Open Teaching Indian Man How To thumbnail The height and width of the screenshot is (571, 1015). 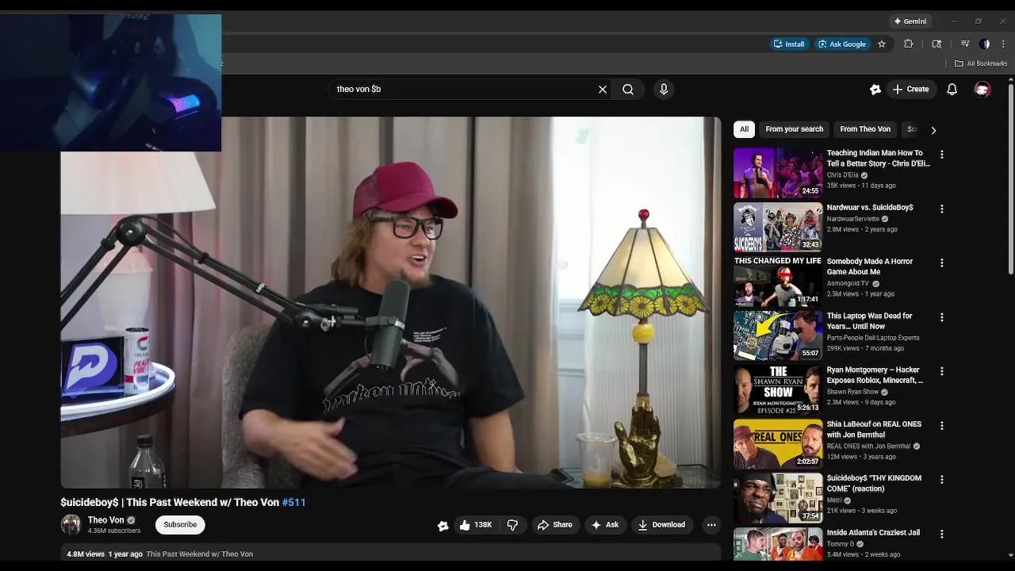[x=778, y=173]
